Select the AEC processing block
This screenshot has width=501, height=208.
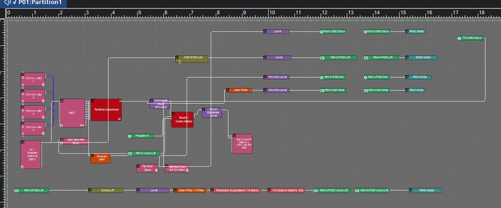click(x=73, y=113)
